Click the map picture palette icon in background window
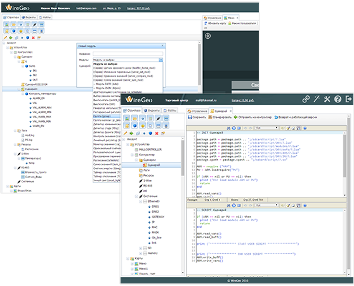Image resolution: width=354 pixels, height=286 pixels. coord(7,24)
